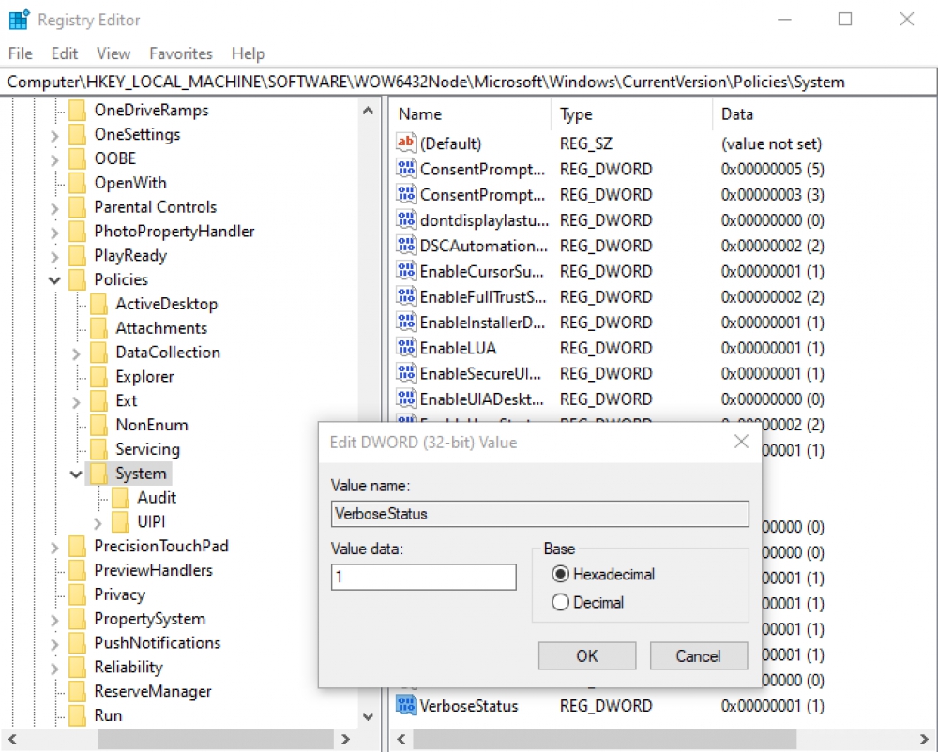Screen dimensions: 938x752
Task: Click the Policies folder icon
Action: 77,279
